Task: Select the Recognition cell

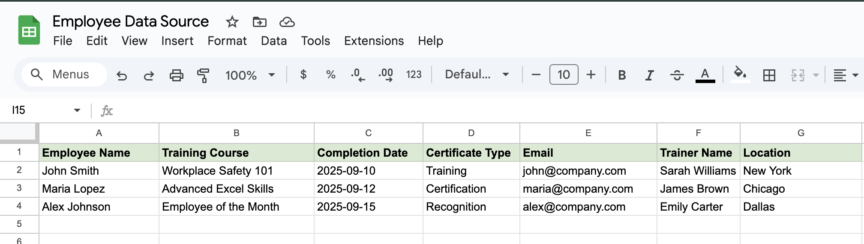Action: click(x=471, y=206)
